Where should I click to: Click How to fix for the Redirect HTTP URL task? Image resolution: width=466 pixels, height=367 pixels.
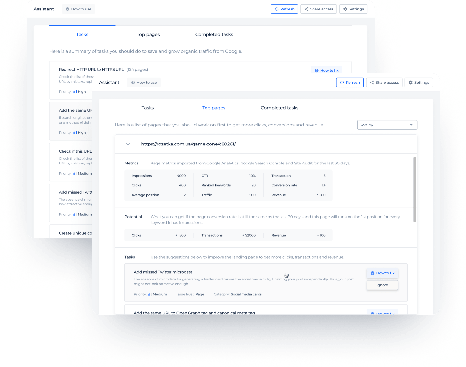click(x=327, y=70)
